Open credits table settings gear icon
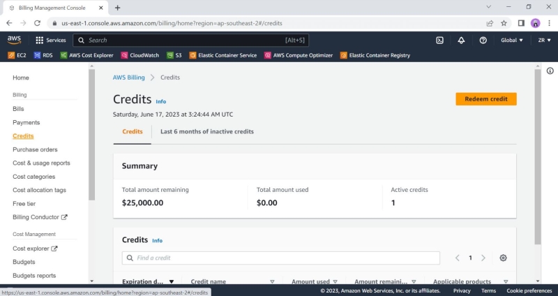The width and height of the screenshot is (558, 296). pyautogui.click(x=503, y=258)
